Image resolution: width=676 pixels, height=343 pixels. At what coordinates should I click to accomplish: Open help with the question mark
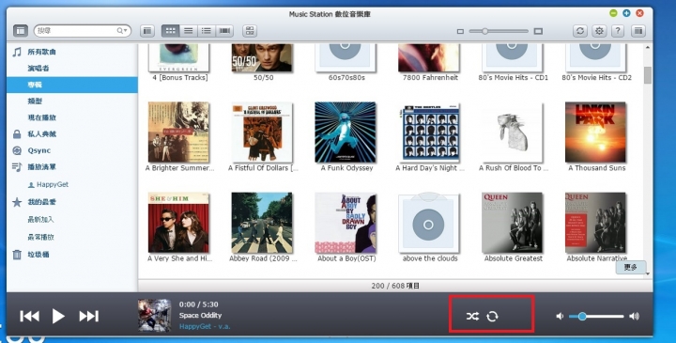tap(618, 31)
